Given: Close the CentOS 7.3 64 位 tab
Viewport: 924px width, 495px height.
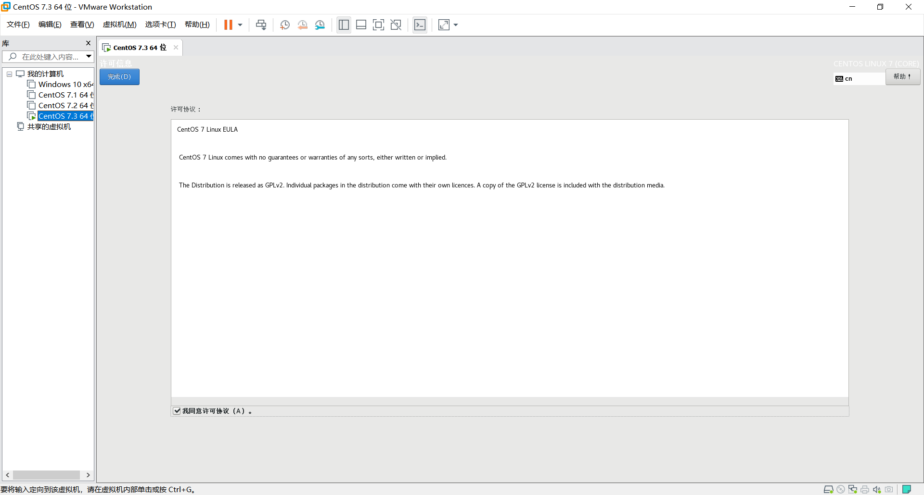Looking at the screenshot, I should pyautogui.click(x=176, y=47).
